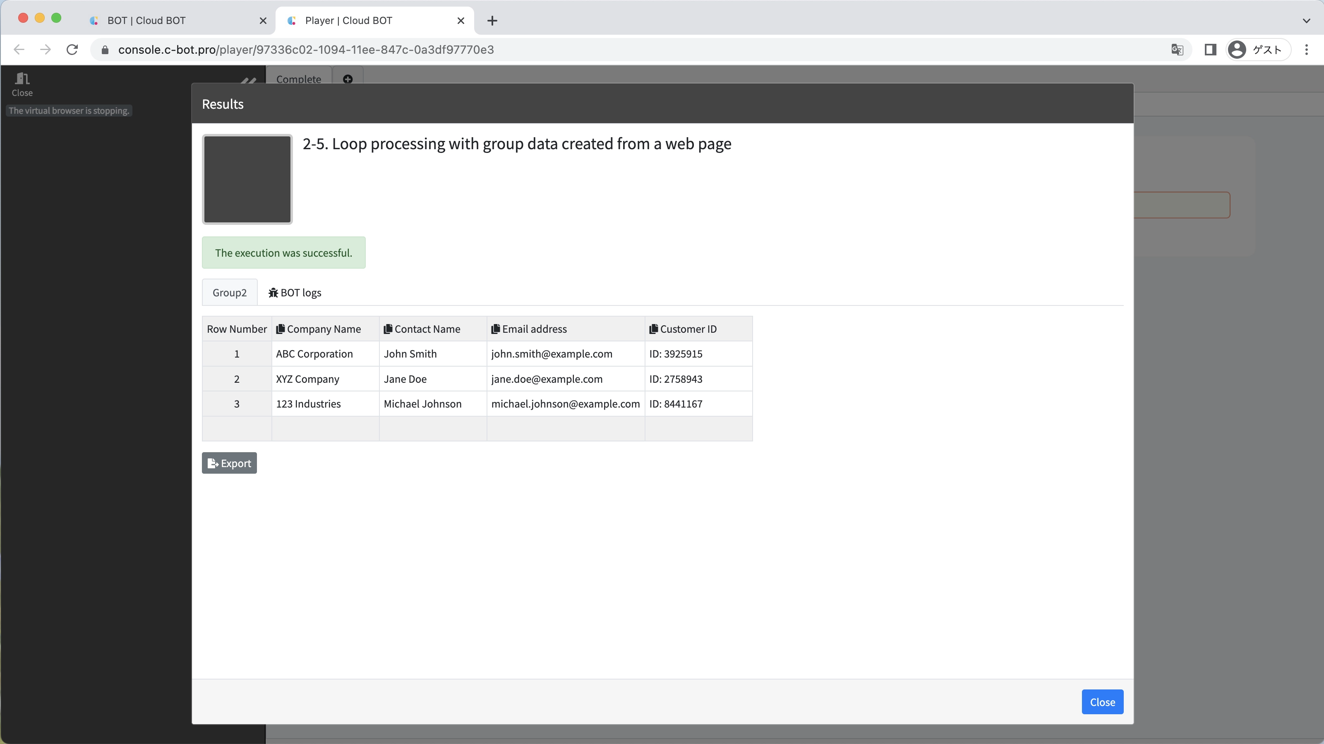Click the blue Close button
The width and height of the screenshot is (1324, 744).
click(x=1102, y=702)
